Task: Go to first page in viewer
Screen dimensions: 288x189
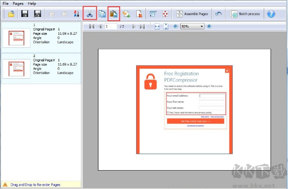Action: [92, 27]
